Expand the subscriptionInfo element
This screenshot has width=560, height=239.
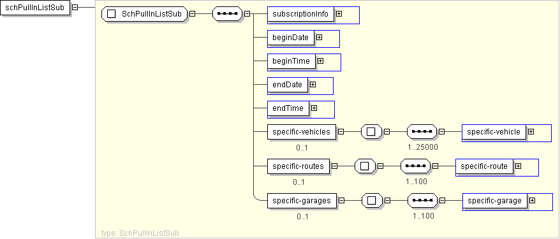click(339, 13)
